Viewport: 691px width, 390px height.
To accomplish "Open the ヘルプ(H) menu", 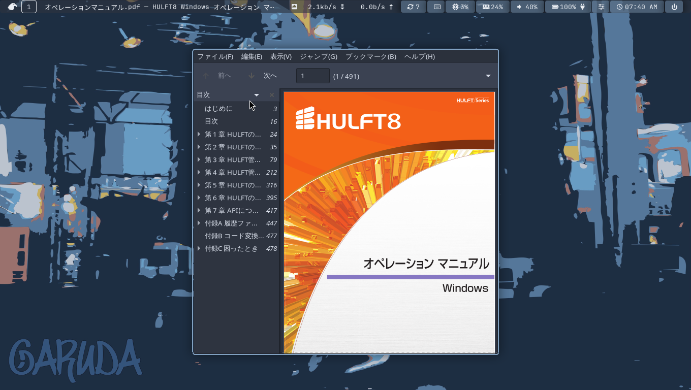I will click(420, 56).
